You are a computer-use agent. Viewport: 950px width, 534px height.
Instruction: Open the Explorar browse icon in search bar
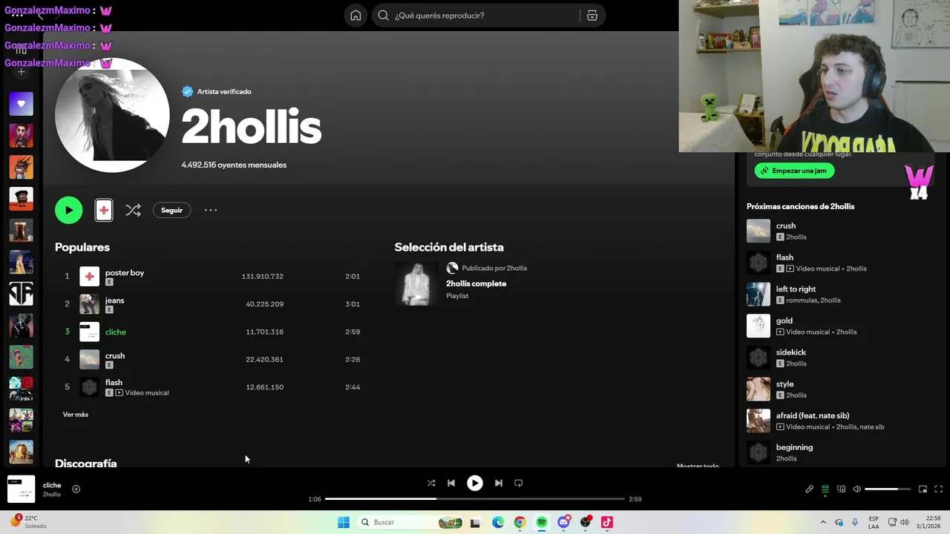click(x=592, y=16)
